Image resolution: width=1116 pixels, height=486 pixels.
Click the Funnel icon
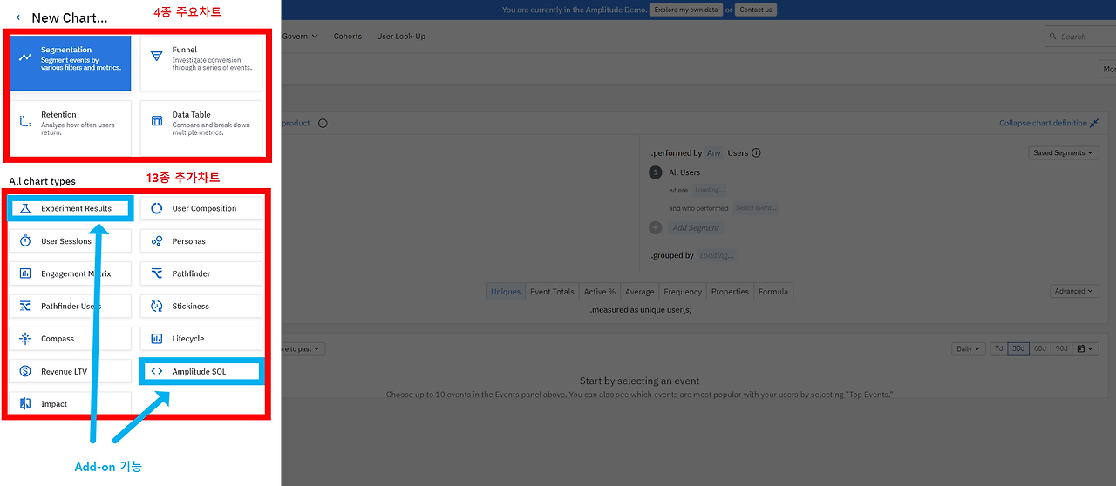click(x=157, y=56)
